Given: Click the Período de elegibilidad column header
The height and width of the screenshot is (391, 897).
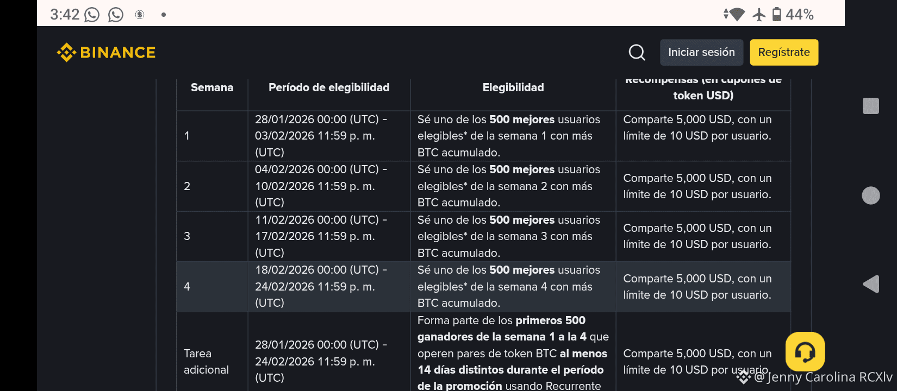Looking at the screenshot, I should coord(329,87).
